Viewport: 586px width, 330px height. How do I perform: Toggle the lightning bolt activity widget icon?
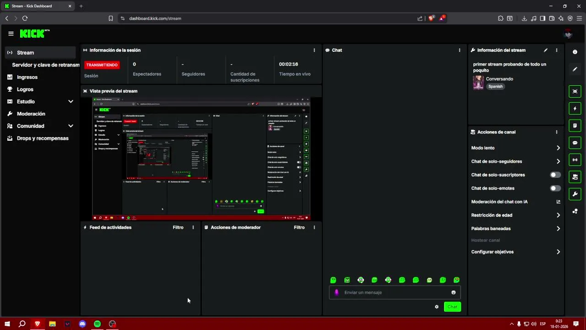pyautogui.click(x=575, y=109)
